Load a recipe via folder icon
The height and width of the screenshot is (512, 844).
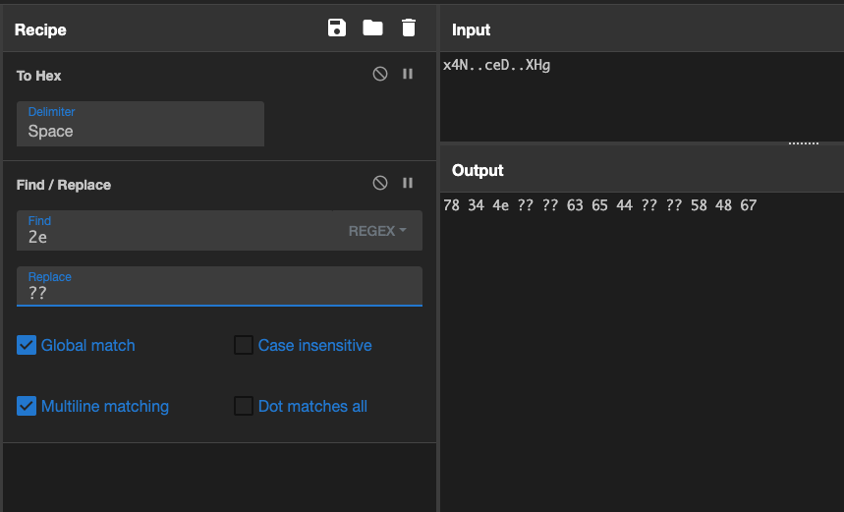372,28
